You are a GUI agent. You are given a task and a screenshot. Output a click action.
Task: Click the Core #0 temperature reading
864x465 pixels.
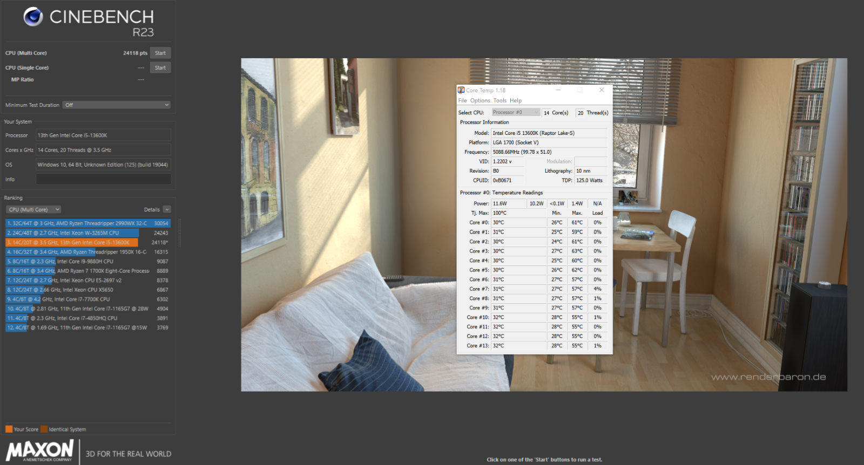coord(518,222)
